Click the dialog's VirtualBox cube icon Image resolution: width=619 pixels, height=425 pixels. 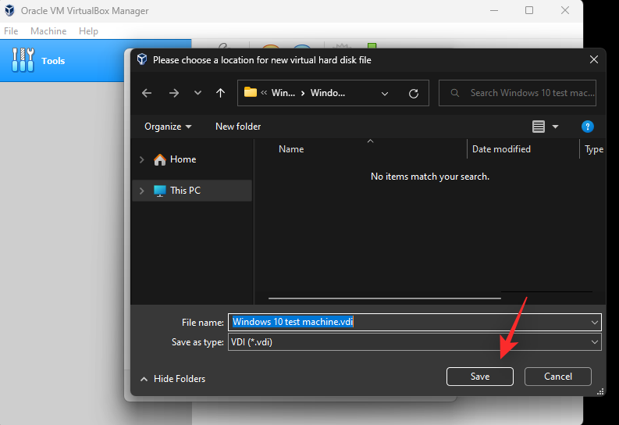(142, 59)
